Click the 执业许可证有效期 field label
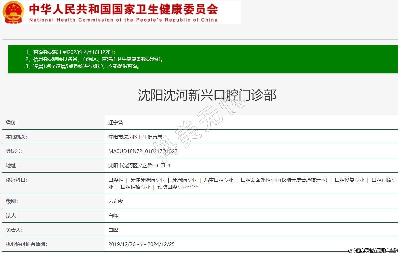398x253 pixels. [x=26, y=244]
